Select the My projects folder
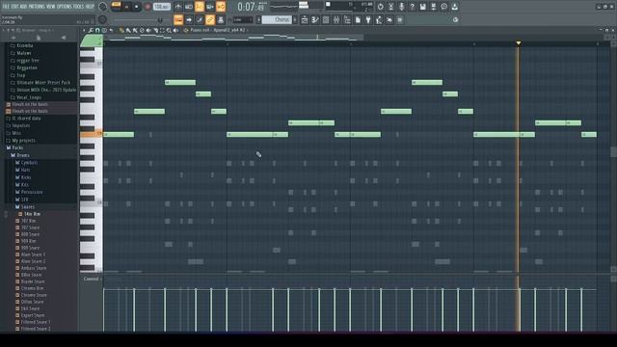617x347 pixels. coord(23,141)
